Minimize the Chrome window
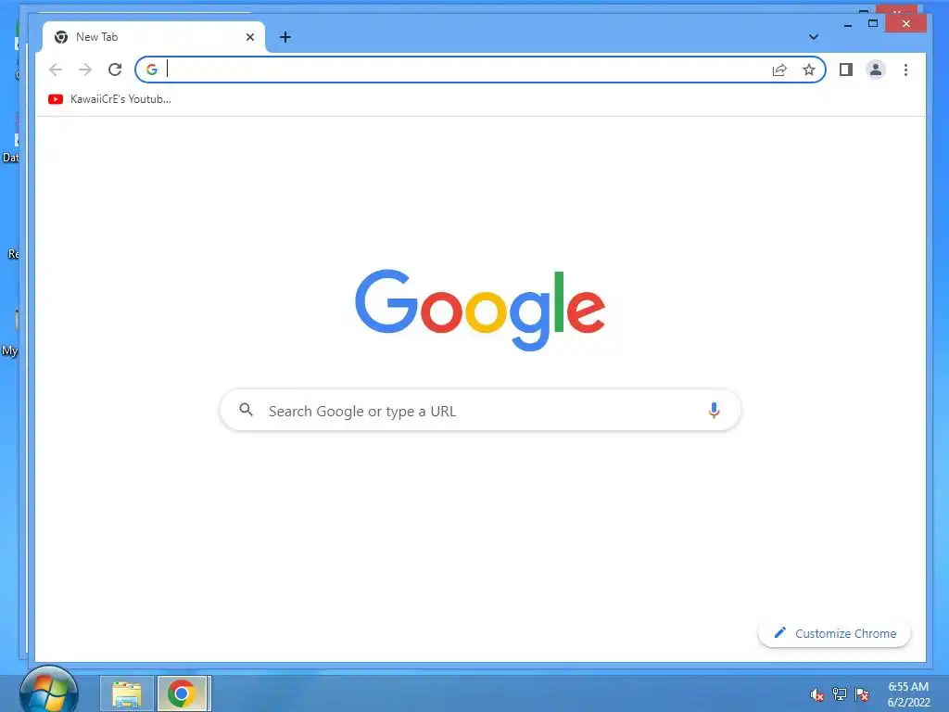The image size is (949, 712). [x=848, y=24]
